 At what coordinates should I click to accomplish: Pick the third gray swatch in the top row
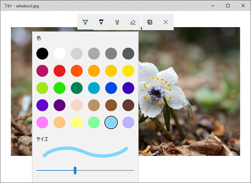click(x=111, y=54)
